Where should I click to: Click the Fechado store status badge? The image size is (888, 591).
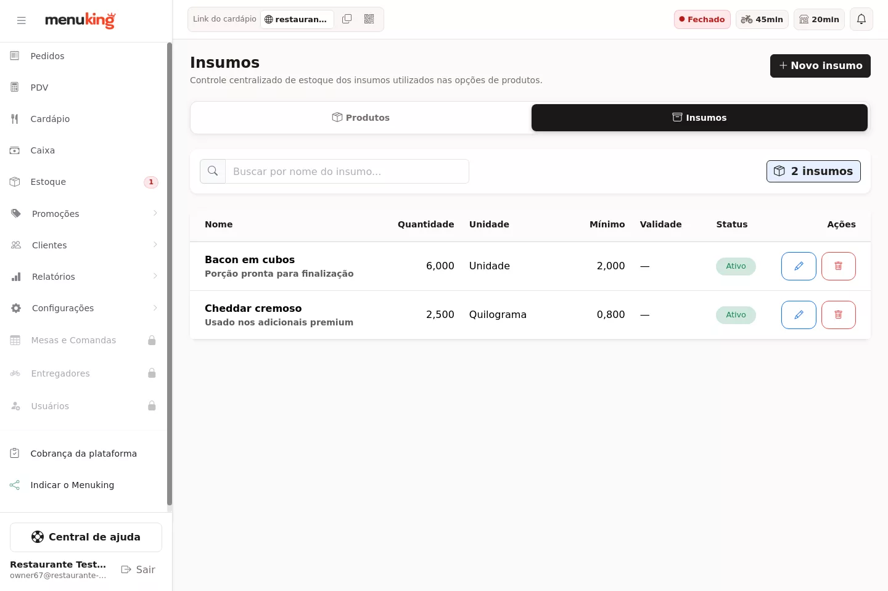pos(702,19)
